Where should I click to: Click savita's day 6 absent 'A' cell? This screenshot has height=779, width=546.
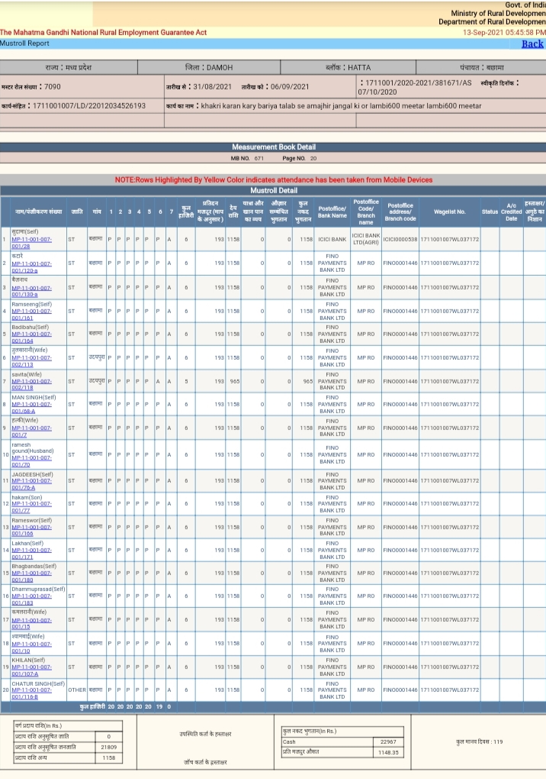[158, 382]
